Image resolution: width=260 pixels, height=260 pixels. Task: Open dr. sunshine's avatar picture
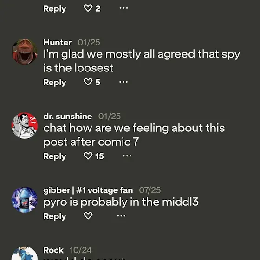tap(25, 125)
